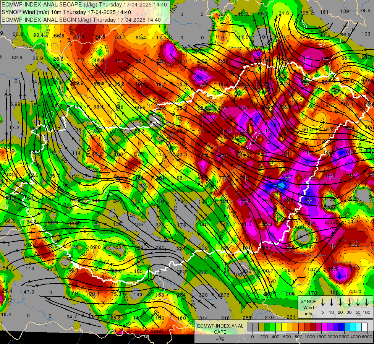Click the map value 2.22

click(x=354, y=245)
